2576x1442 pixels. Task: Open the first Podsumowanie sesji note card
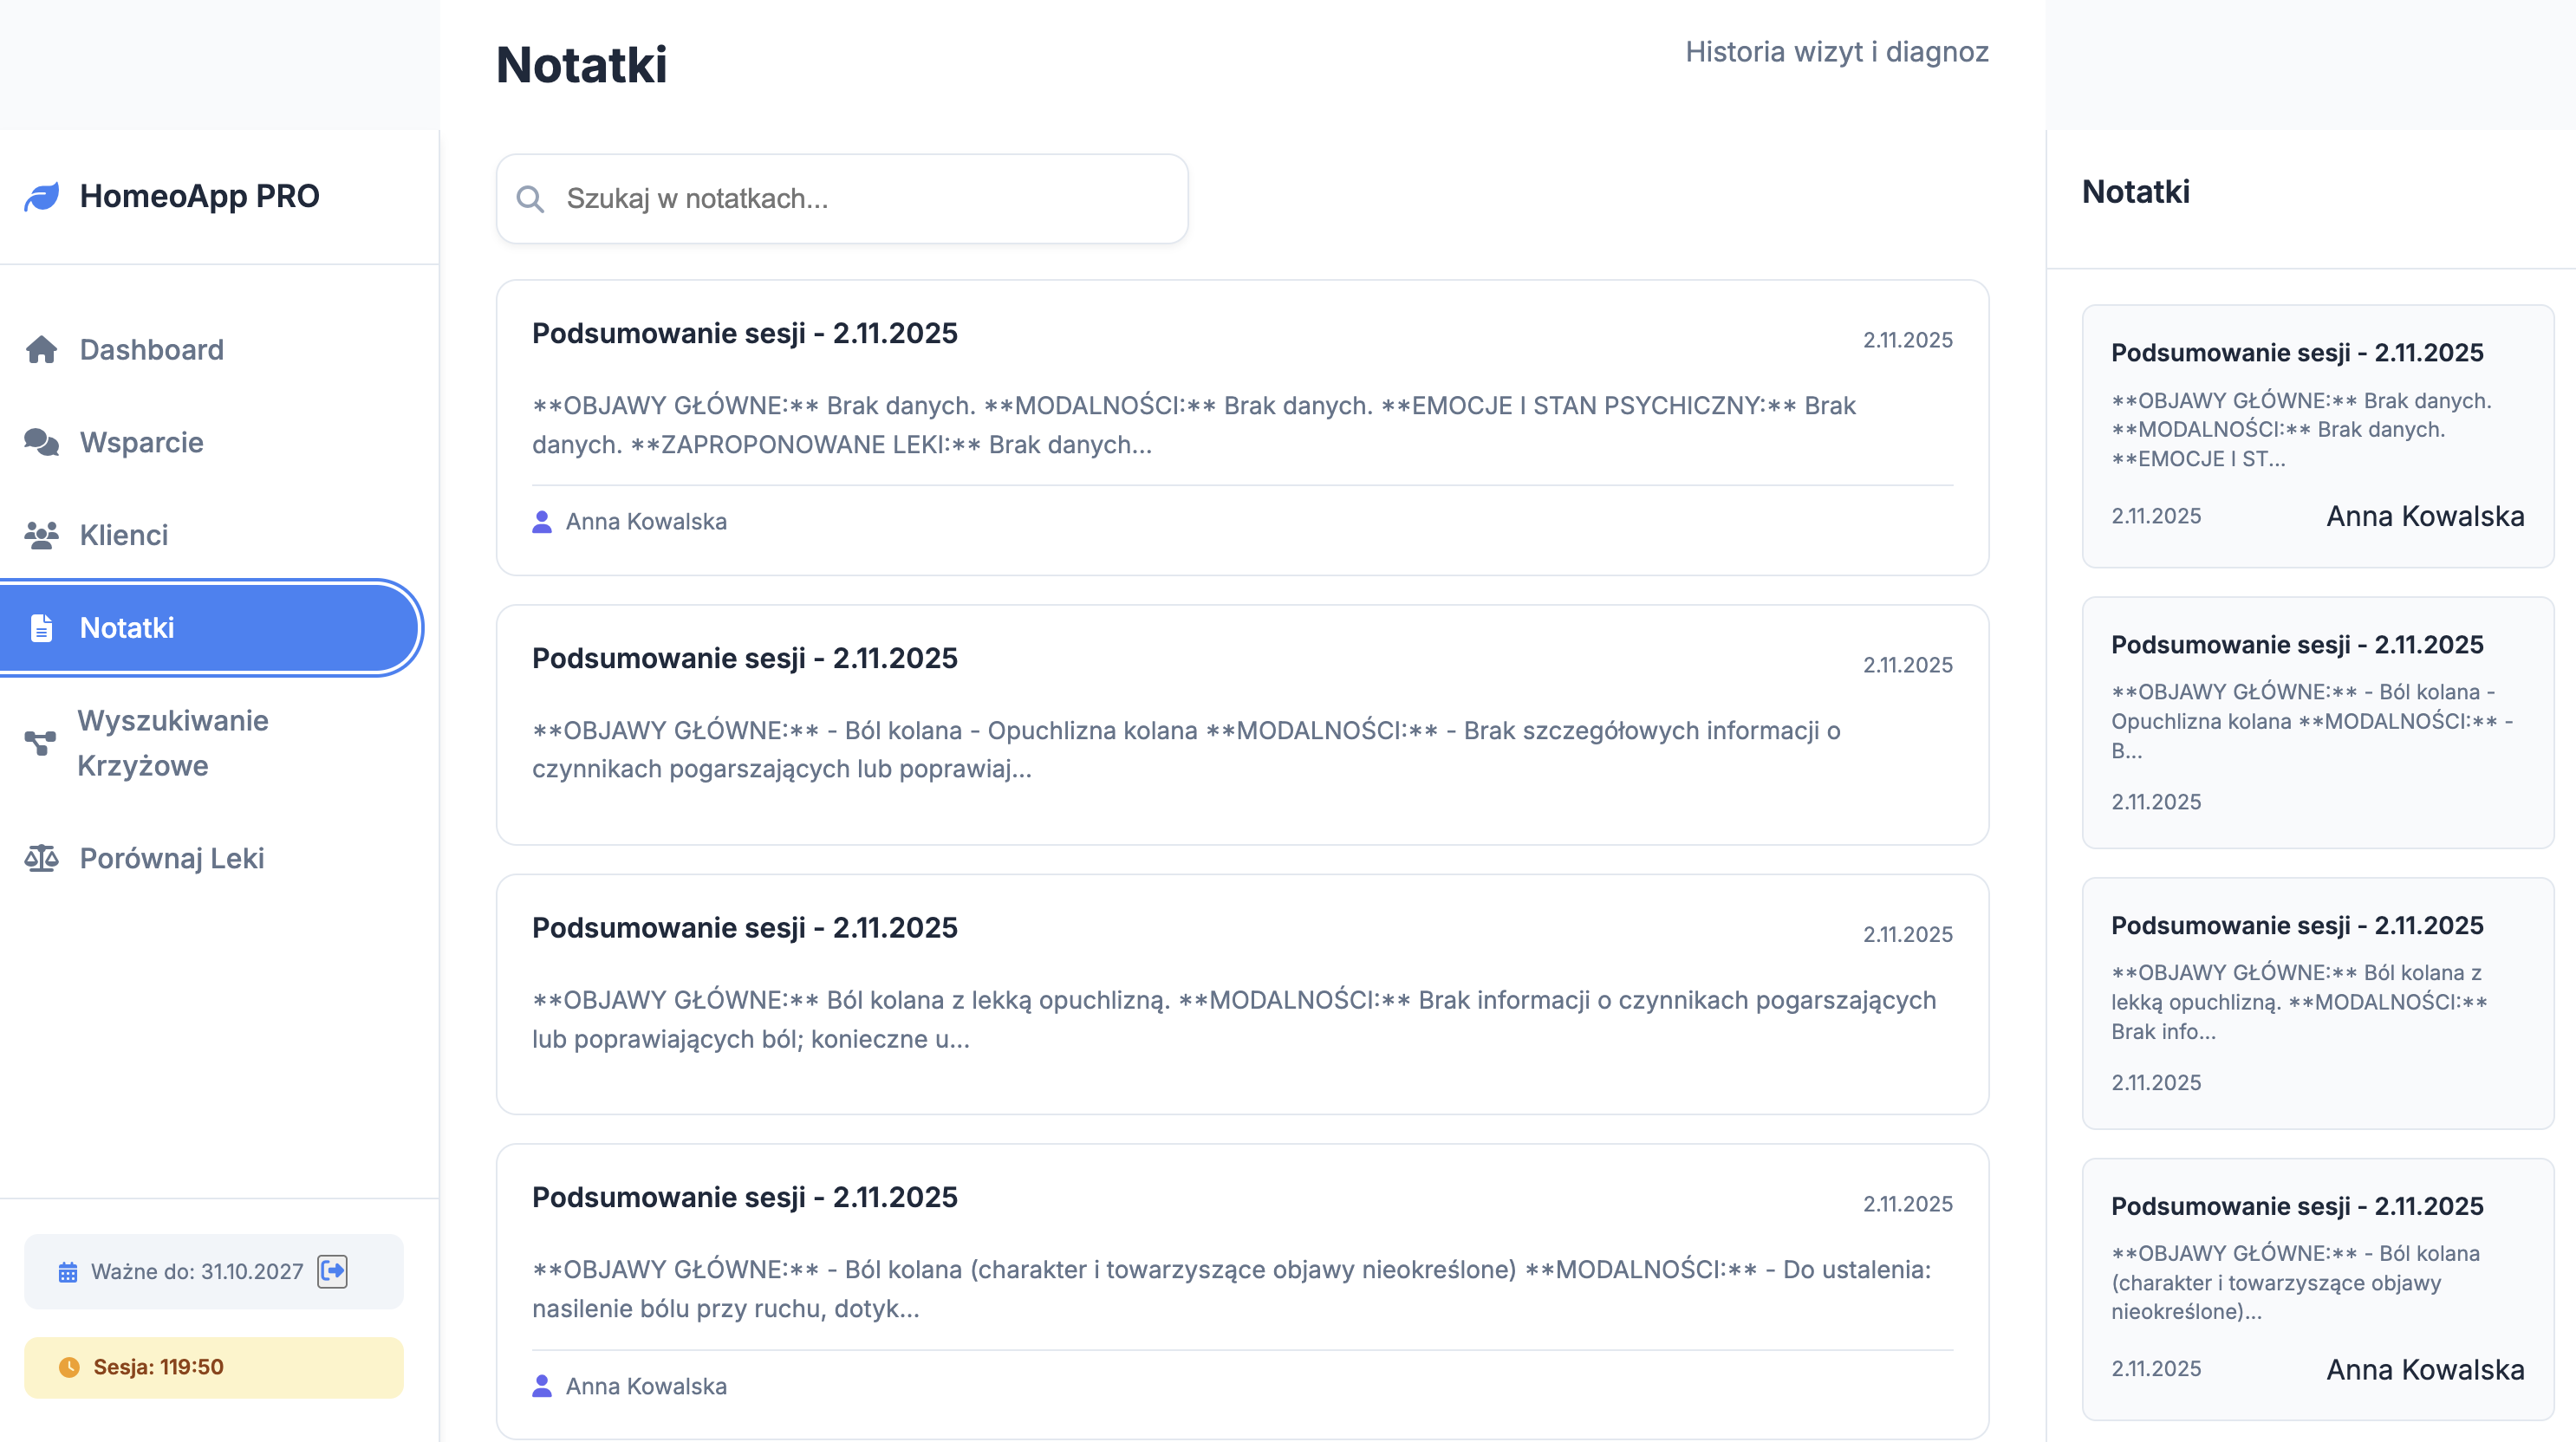[x=1242, y=425]
